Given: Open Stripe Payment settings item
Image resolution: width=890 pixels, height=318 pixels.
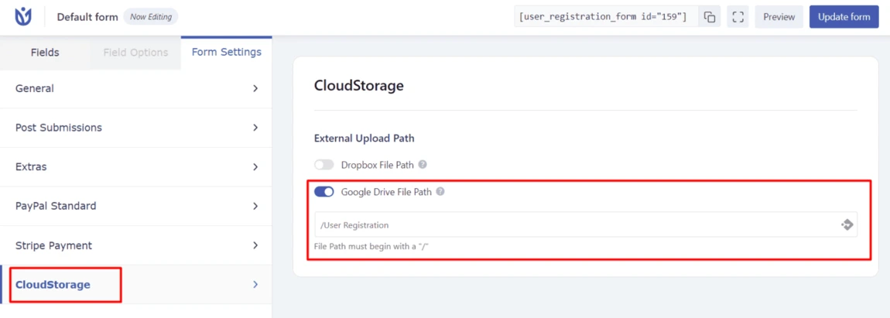Looking at the screenshot, I should pyautogui.click(x=136, y=245).
